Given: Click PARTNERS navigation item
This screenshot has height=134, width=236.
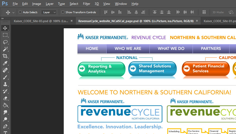Looking at the screenshot, I should [211, 49].
